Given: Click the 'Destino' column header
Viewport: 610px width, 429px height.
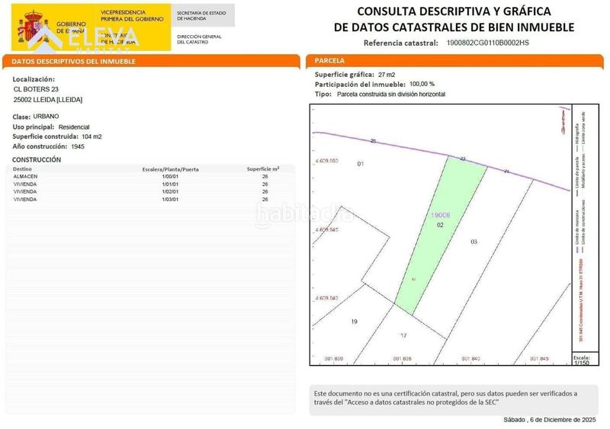Looking at the screenshot, I should [x=22, y=169].
